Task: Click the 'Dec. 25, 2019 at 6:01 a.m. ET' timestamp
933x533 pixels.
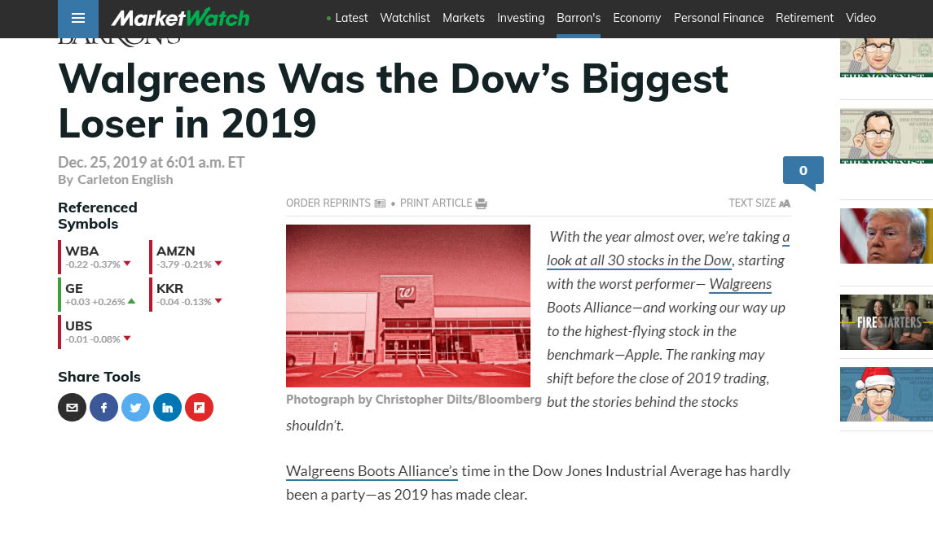Action: coord(151,162)
